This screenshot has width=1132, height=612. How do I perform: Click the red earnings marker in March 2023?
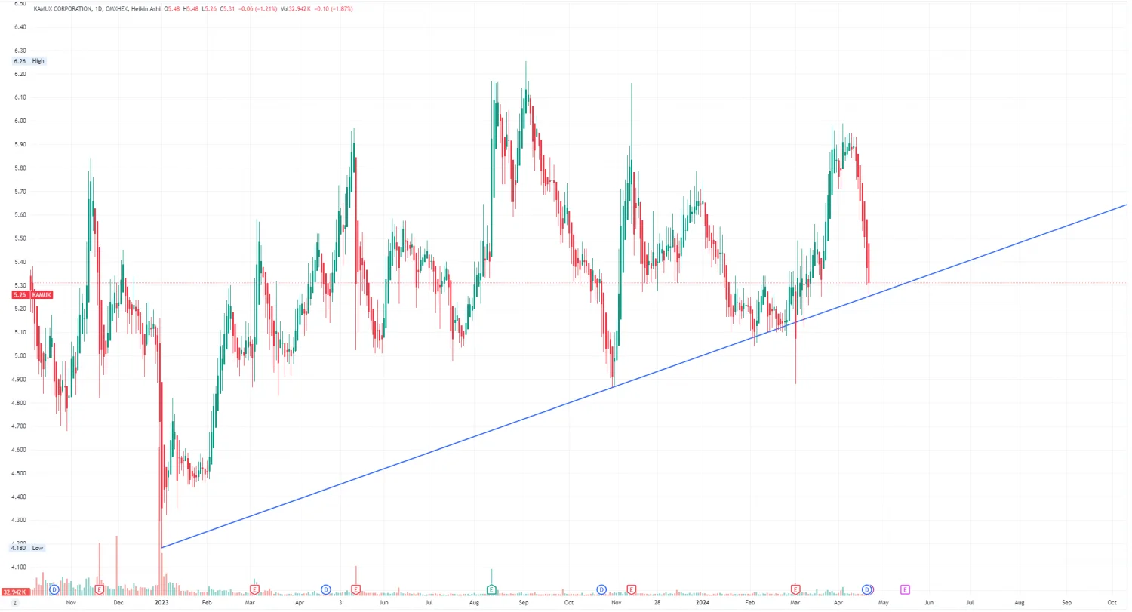coord(254,589)
